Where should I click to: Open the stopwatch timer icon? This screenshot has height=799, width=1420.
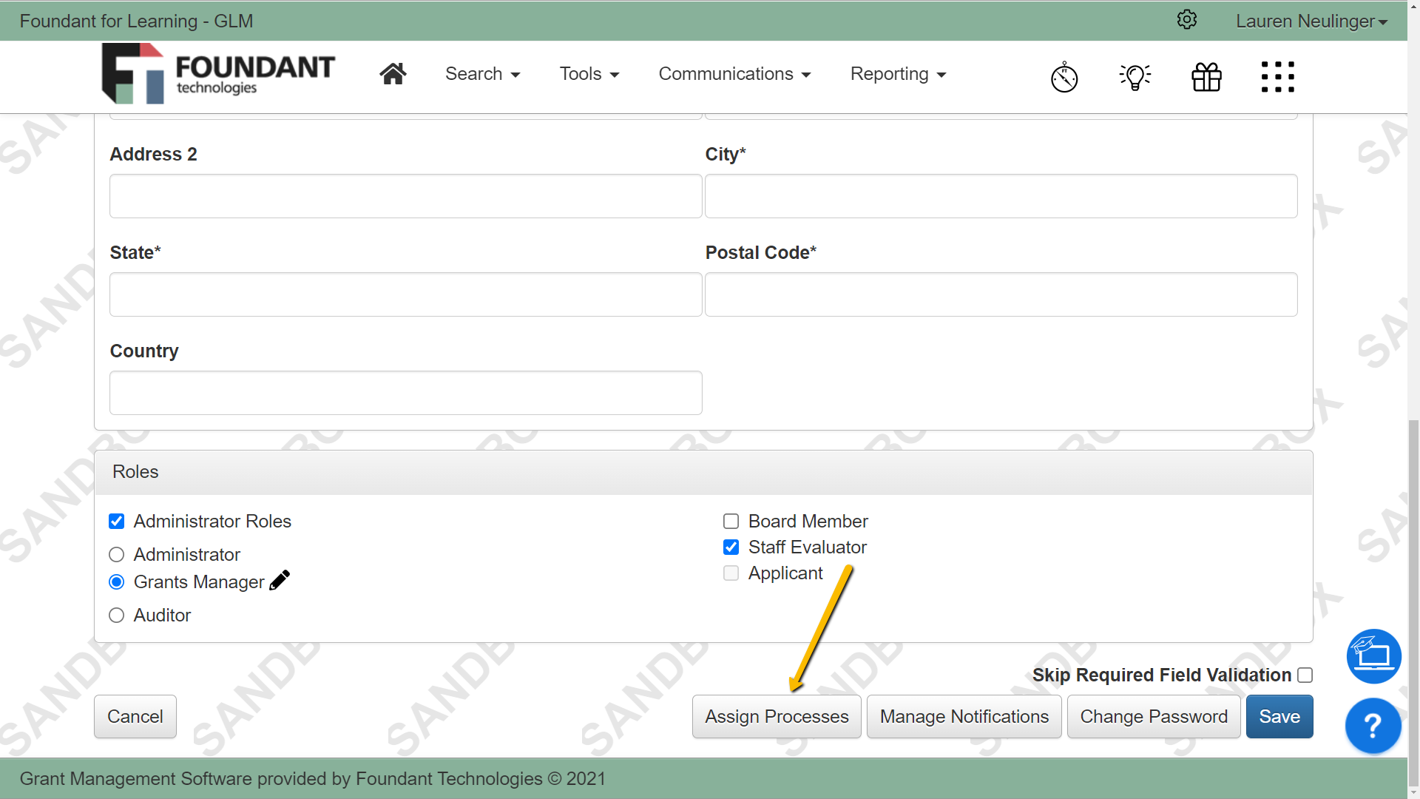click(1064, 77)
